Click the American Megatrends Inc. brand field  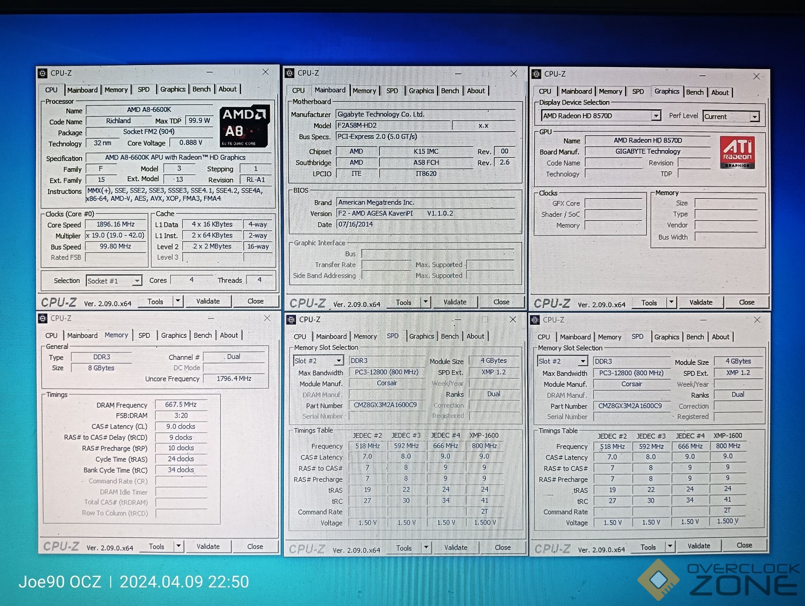pos(426,202)
